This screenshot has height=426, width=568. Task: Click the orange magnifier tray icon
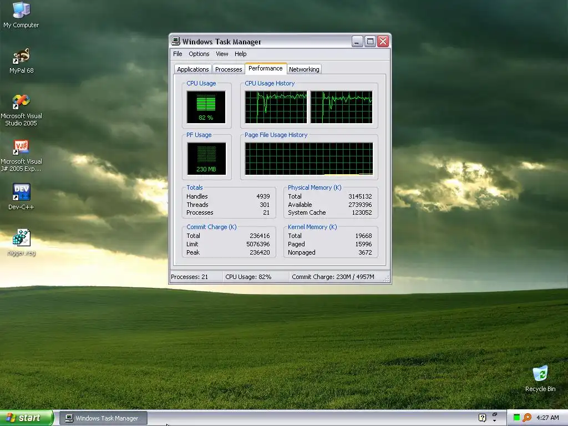coord(527,418)
